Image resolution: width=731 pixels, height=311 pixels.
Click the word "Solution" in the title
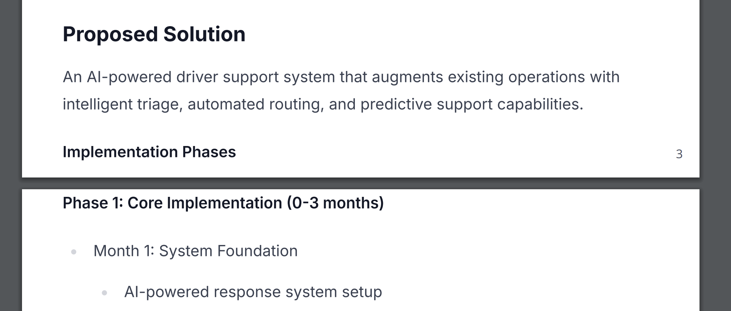tap(205, 35)
